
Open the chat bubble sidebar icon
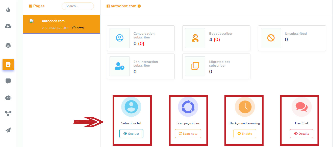click(x=8, y=81)
